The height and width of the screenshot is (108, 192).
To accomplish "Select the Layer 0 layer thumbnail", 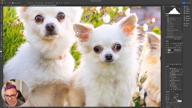I will click(169, 52).
